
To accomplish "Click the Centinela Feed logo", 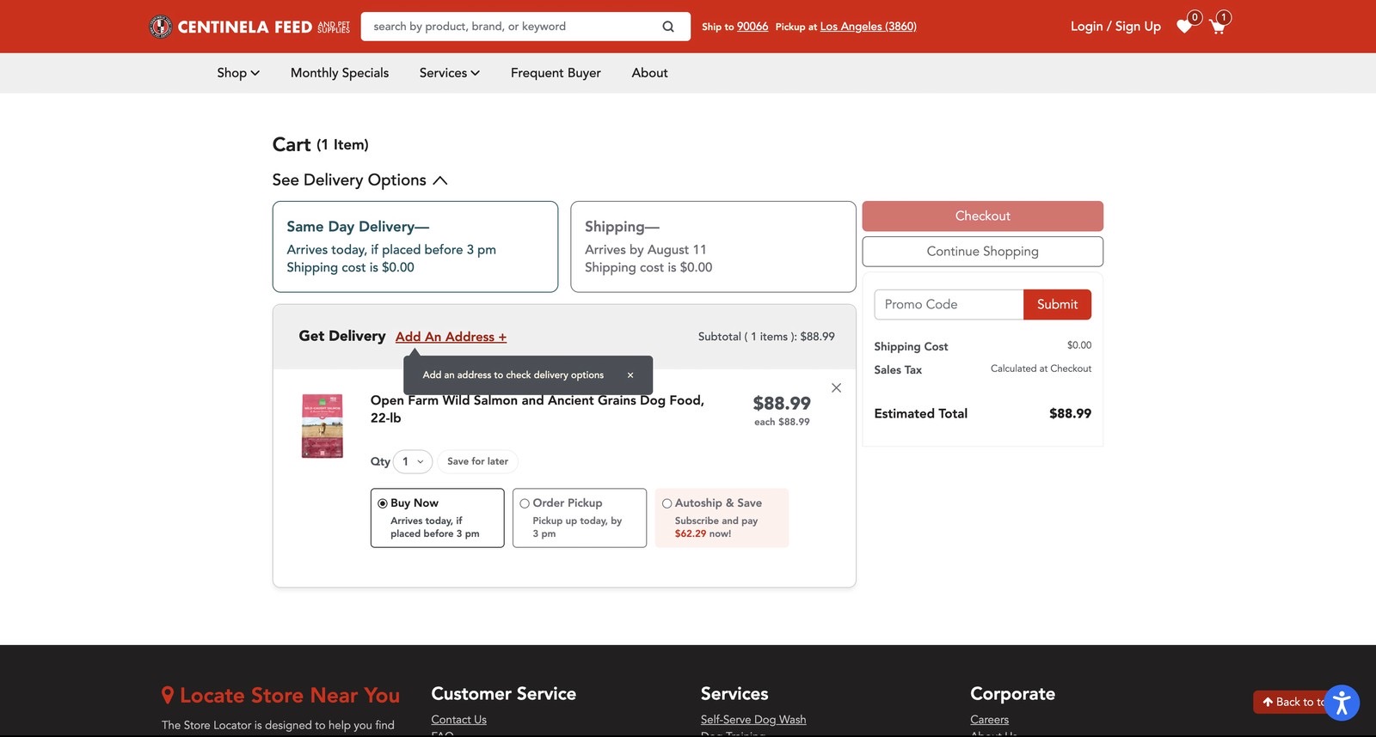I will (249, 27).
